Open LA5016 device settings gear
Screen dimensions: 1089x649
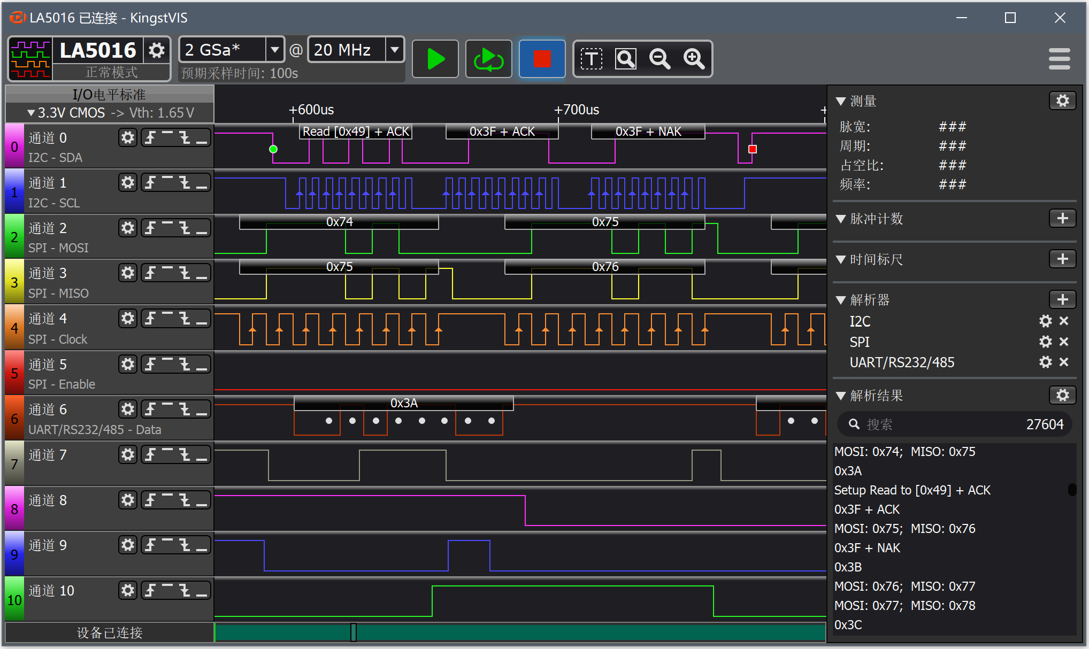(x=156, y=50)
